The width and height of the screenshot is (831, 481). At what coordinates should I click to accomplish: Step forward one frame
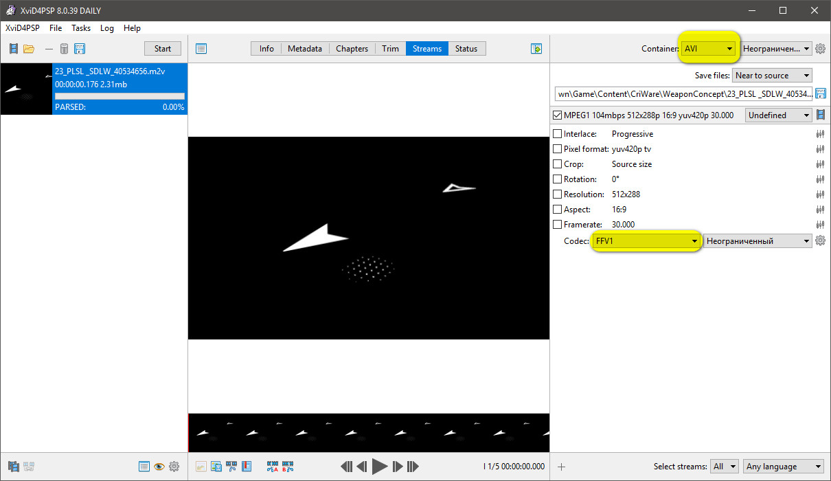coord(398,467)
